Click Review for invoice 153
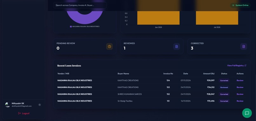 click(x=240, y=87)
